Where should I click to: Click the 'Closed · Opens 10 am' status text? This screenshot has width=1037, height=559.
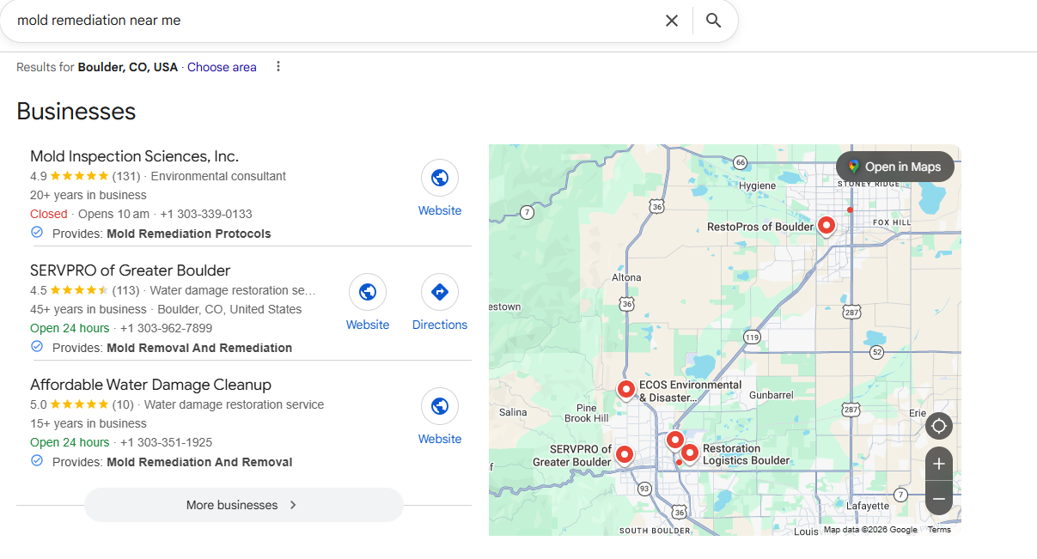coord(89,214)
